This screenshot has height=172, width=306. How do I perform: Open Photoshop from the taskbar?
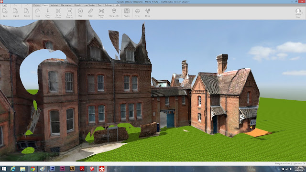[52, 169]
